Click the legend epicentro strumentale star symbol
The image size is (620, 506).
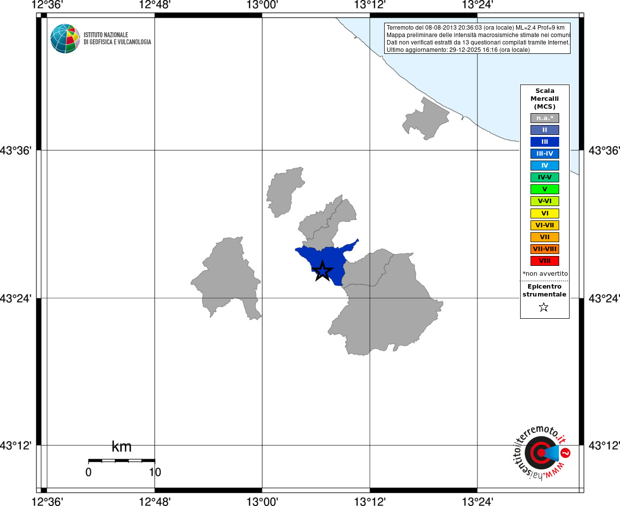click(544, 307)
